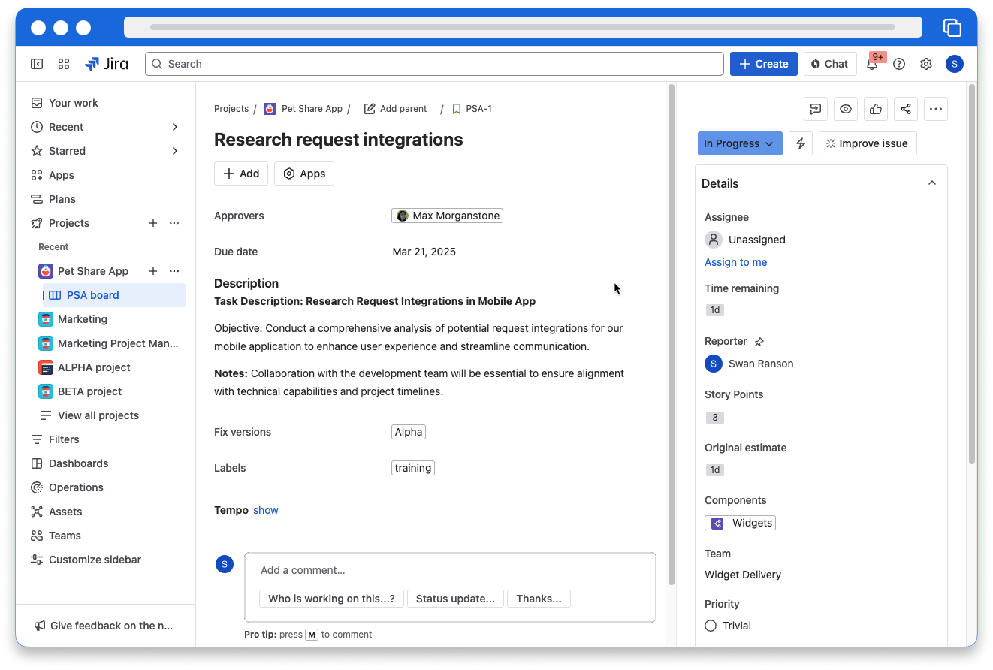
Task: Click the Max Morganstone approver chip
Action: [x=447, y=216]
